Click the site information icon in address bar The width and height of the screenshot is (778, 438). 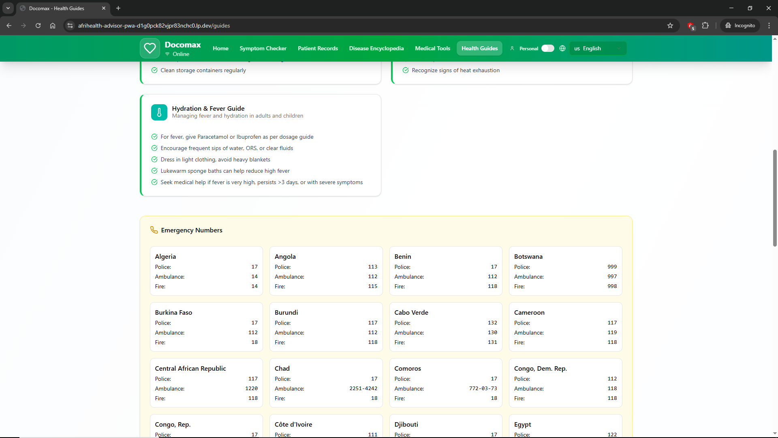[70, 26]
